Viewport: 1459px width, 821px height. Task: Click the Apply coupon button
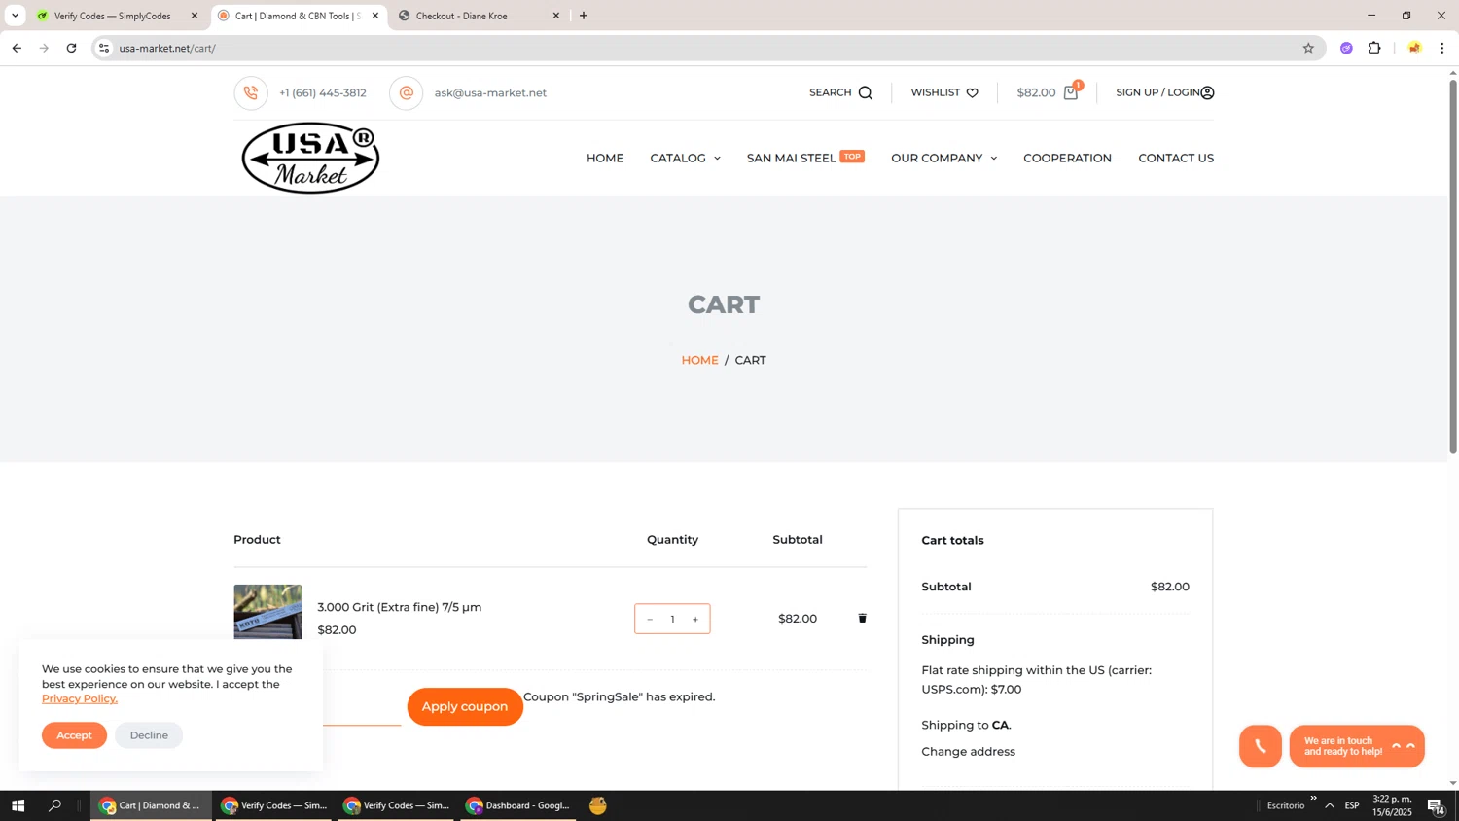coord(465,707)
